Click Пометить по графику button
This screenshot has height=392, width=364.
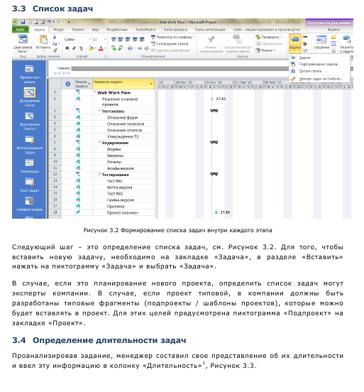point(173,37)
